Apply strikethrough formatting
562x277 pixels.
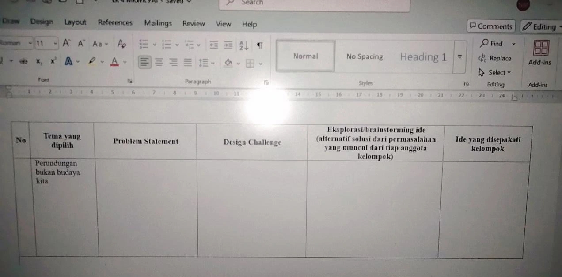click(23, 62)
